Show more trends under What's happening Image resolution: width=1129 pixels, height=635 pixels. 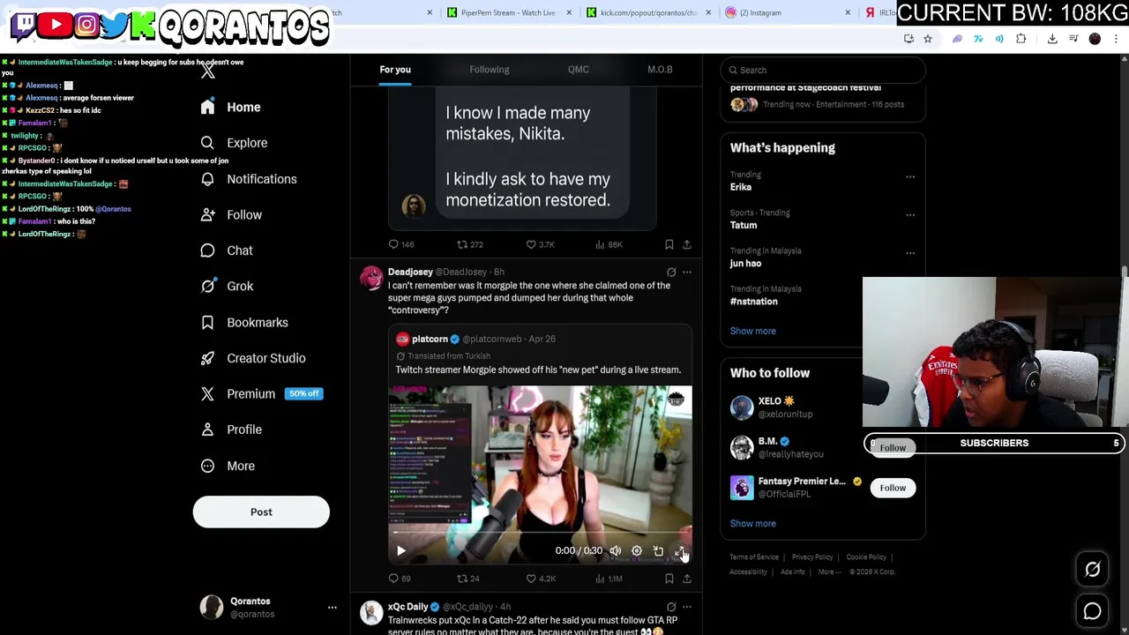click(753, 331)
